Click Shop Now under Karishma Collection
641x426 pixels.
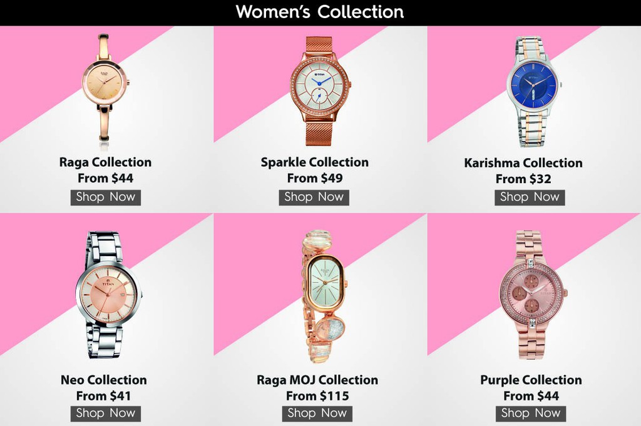coord(530,197)
